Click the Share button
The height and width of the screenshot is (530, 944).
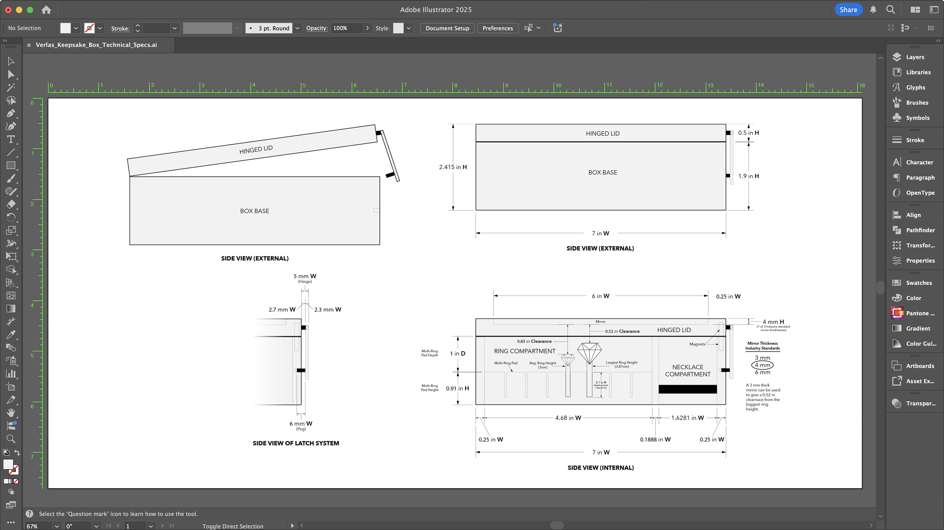click(848, 10)
